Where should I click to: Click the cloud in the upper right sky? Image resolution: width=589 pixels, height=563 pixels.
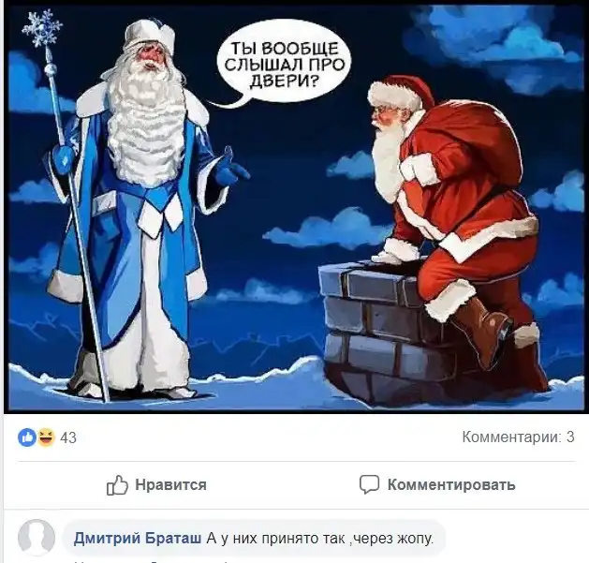(x=493, y=43)
